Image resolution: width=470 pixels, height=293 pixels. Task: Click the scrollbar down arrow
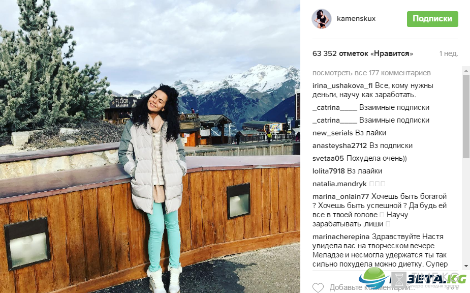coord(466,266)
